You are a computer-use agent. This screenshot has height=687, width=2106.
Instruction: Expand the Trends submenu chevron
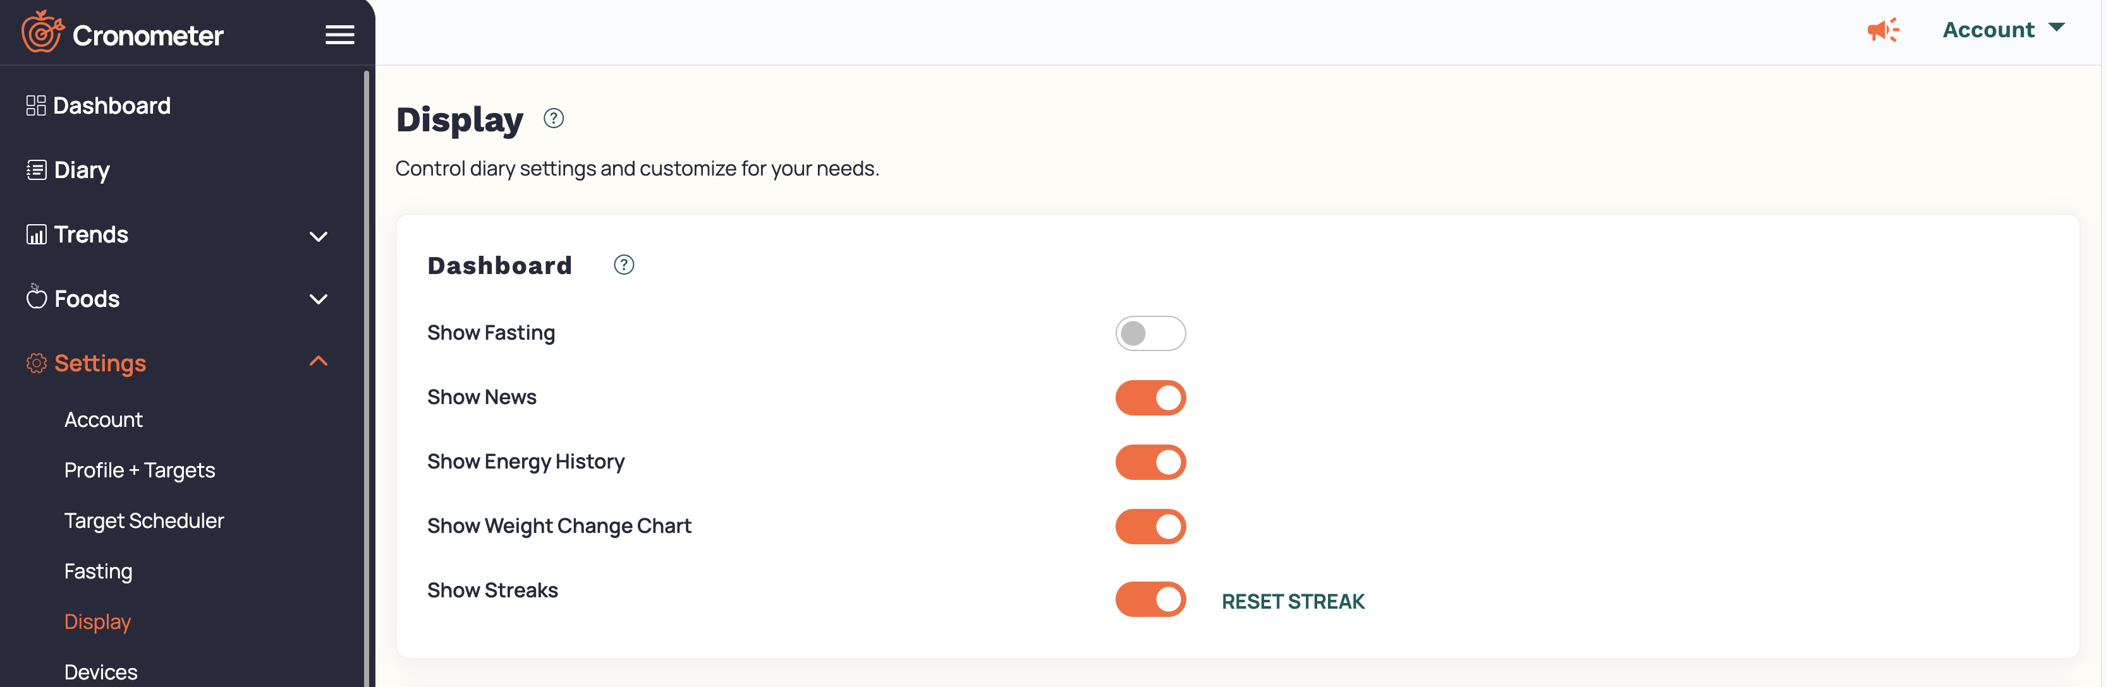[x=319, y=237]
